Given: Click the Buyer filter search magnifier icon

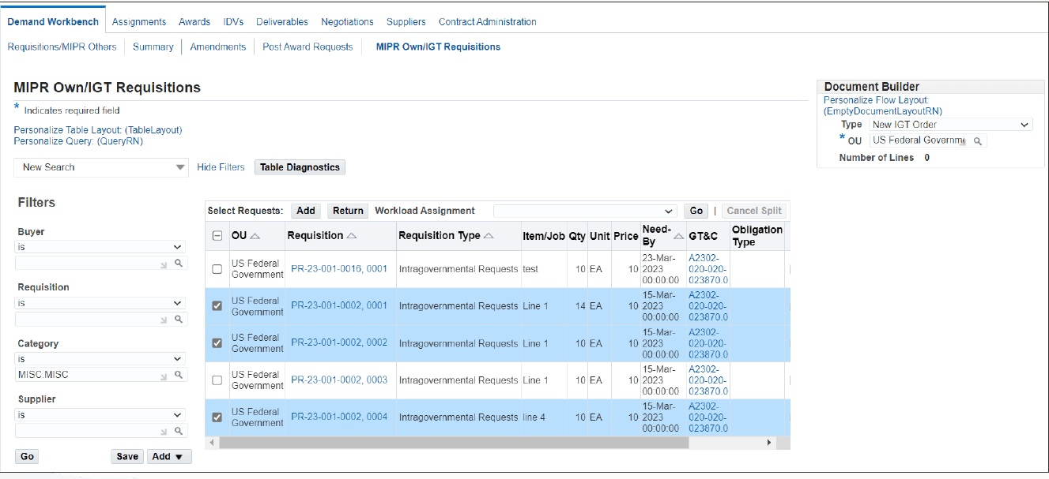Looking at the screenshot, I should [x=179, y=263].
